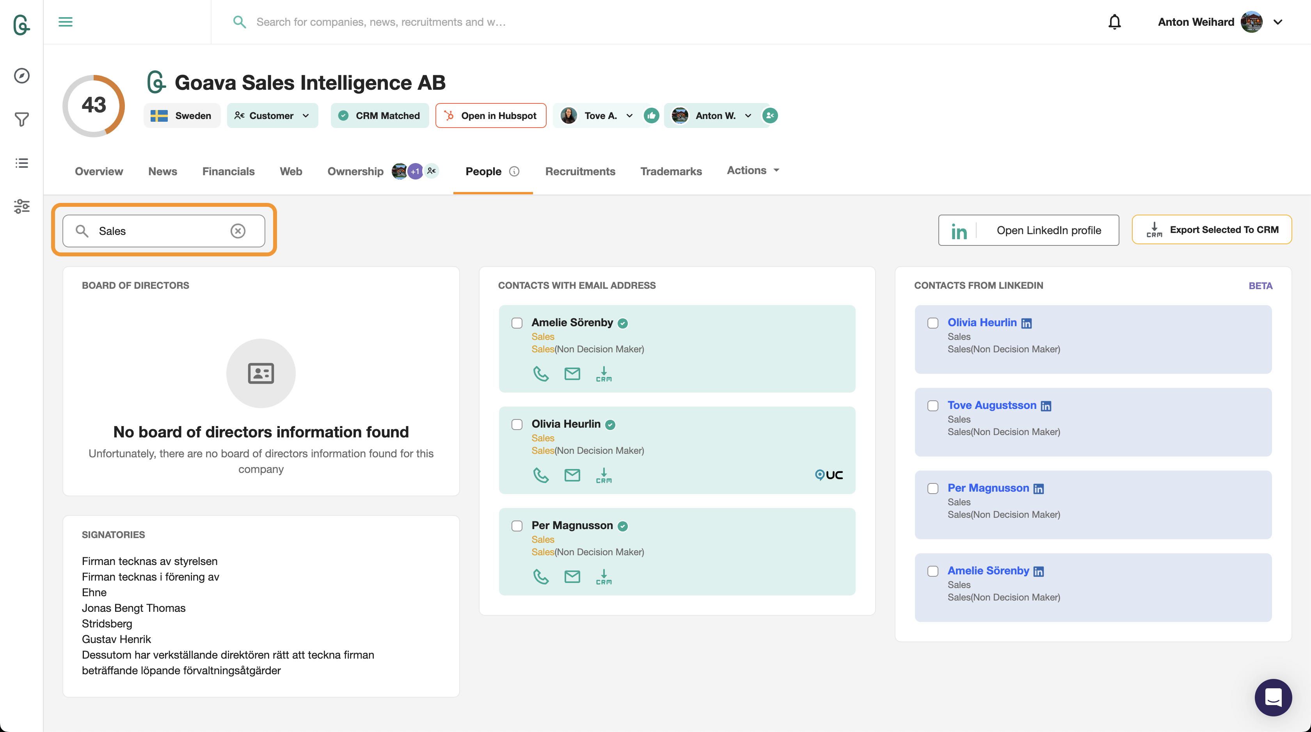Click the sliders settings icon in sidebar

(21, 206)
